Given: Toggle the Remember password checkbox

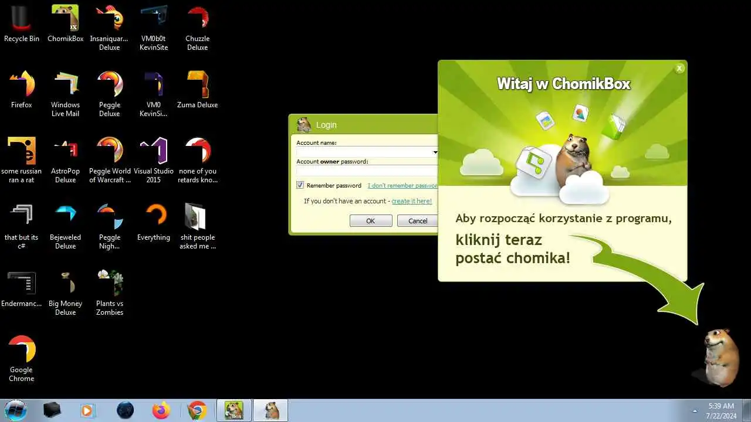Looking at the screenshot, I should 300,185.
